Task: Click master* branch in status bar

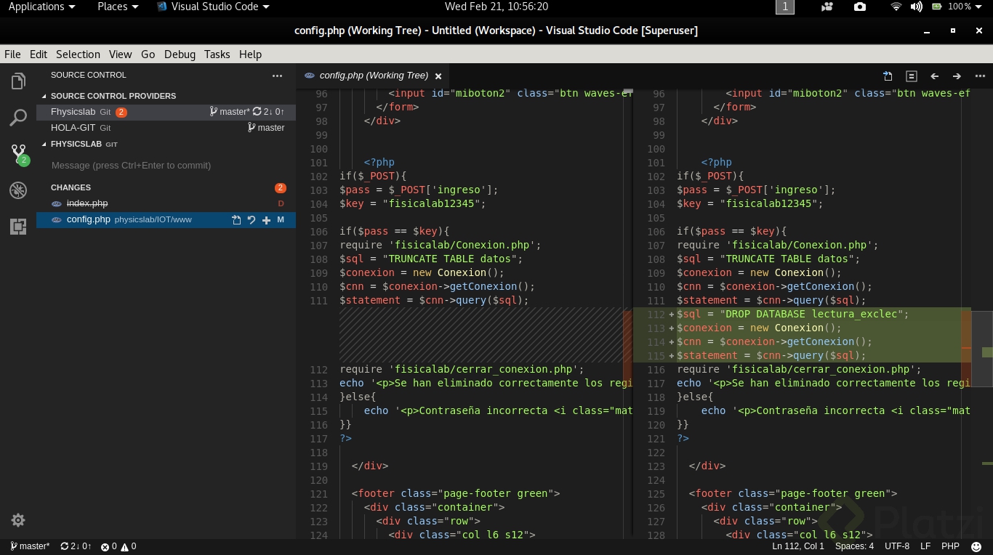Action: pos(30,546)
